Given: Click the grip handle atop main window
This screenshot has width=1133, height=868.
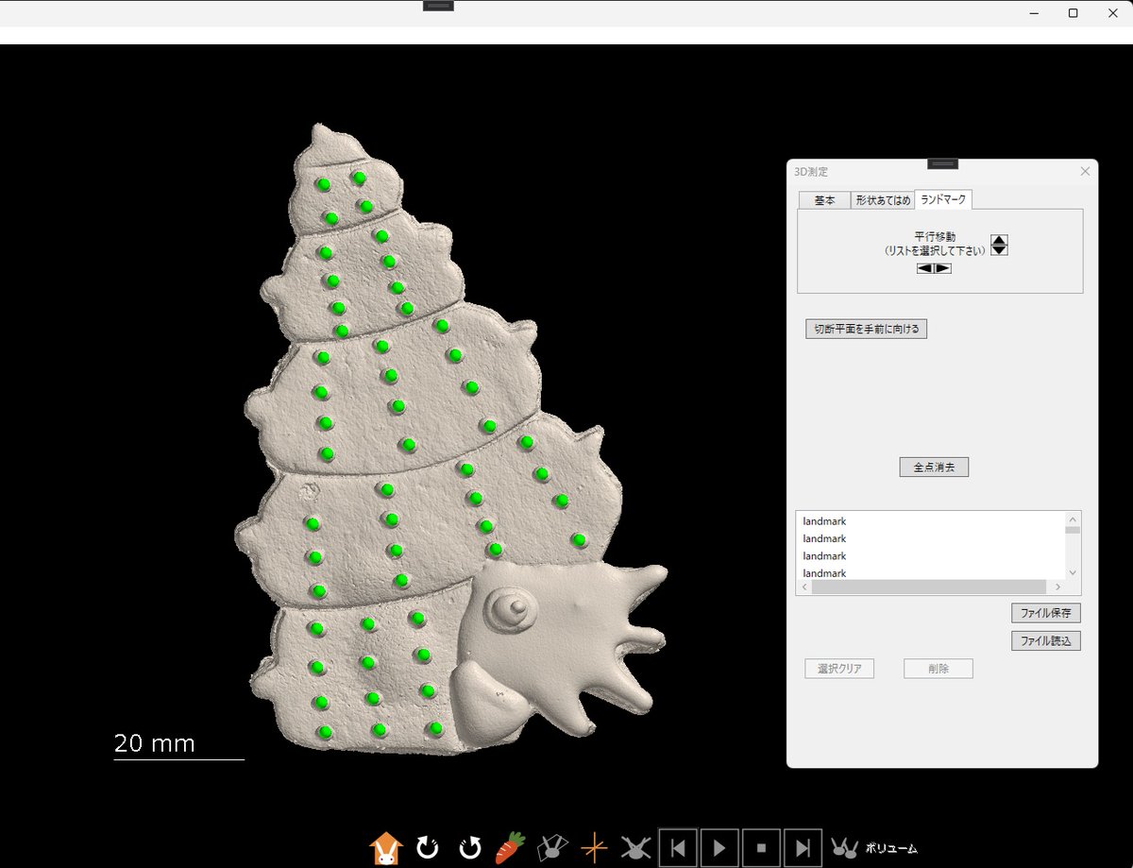Looking at the screenshot, I should [x=439, y=6].
